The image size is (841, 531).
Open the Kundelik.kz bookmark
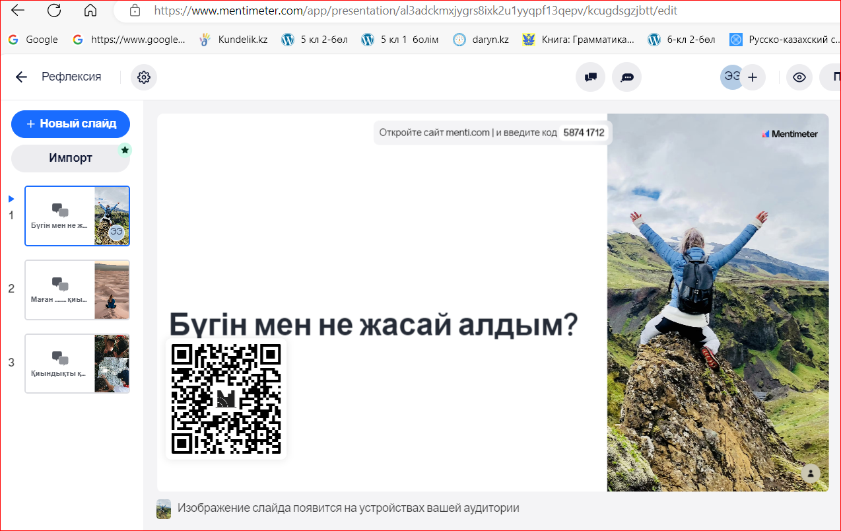(234, 40)
